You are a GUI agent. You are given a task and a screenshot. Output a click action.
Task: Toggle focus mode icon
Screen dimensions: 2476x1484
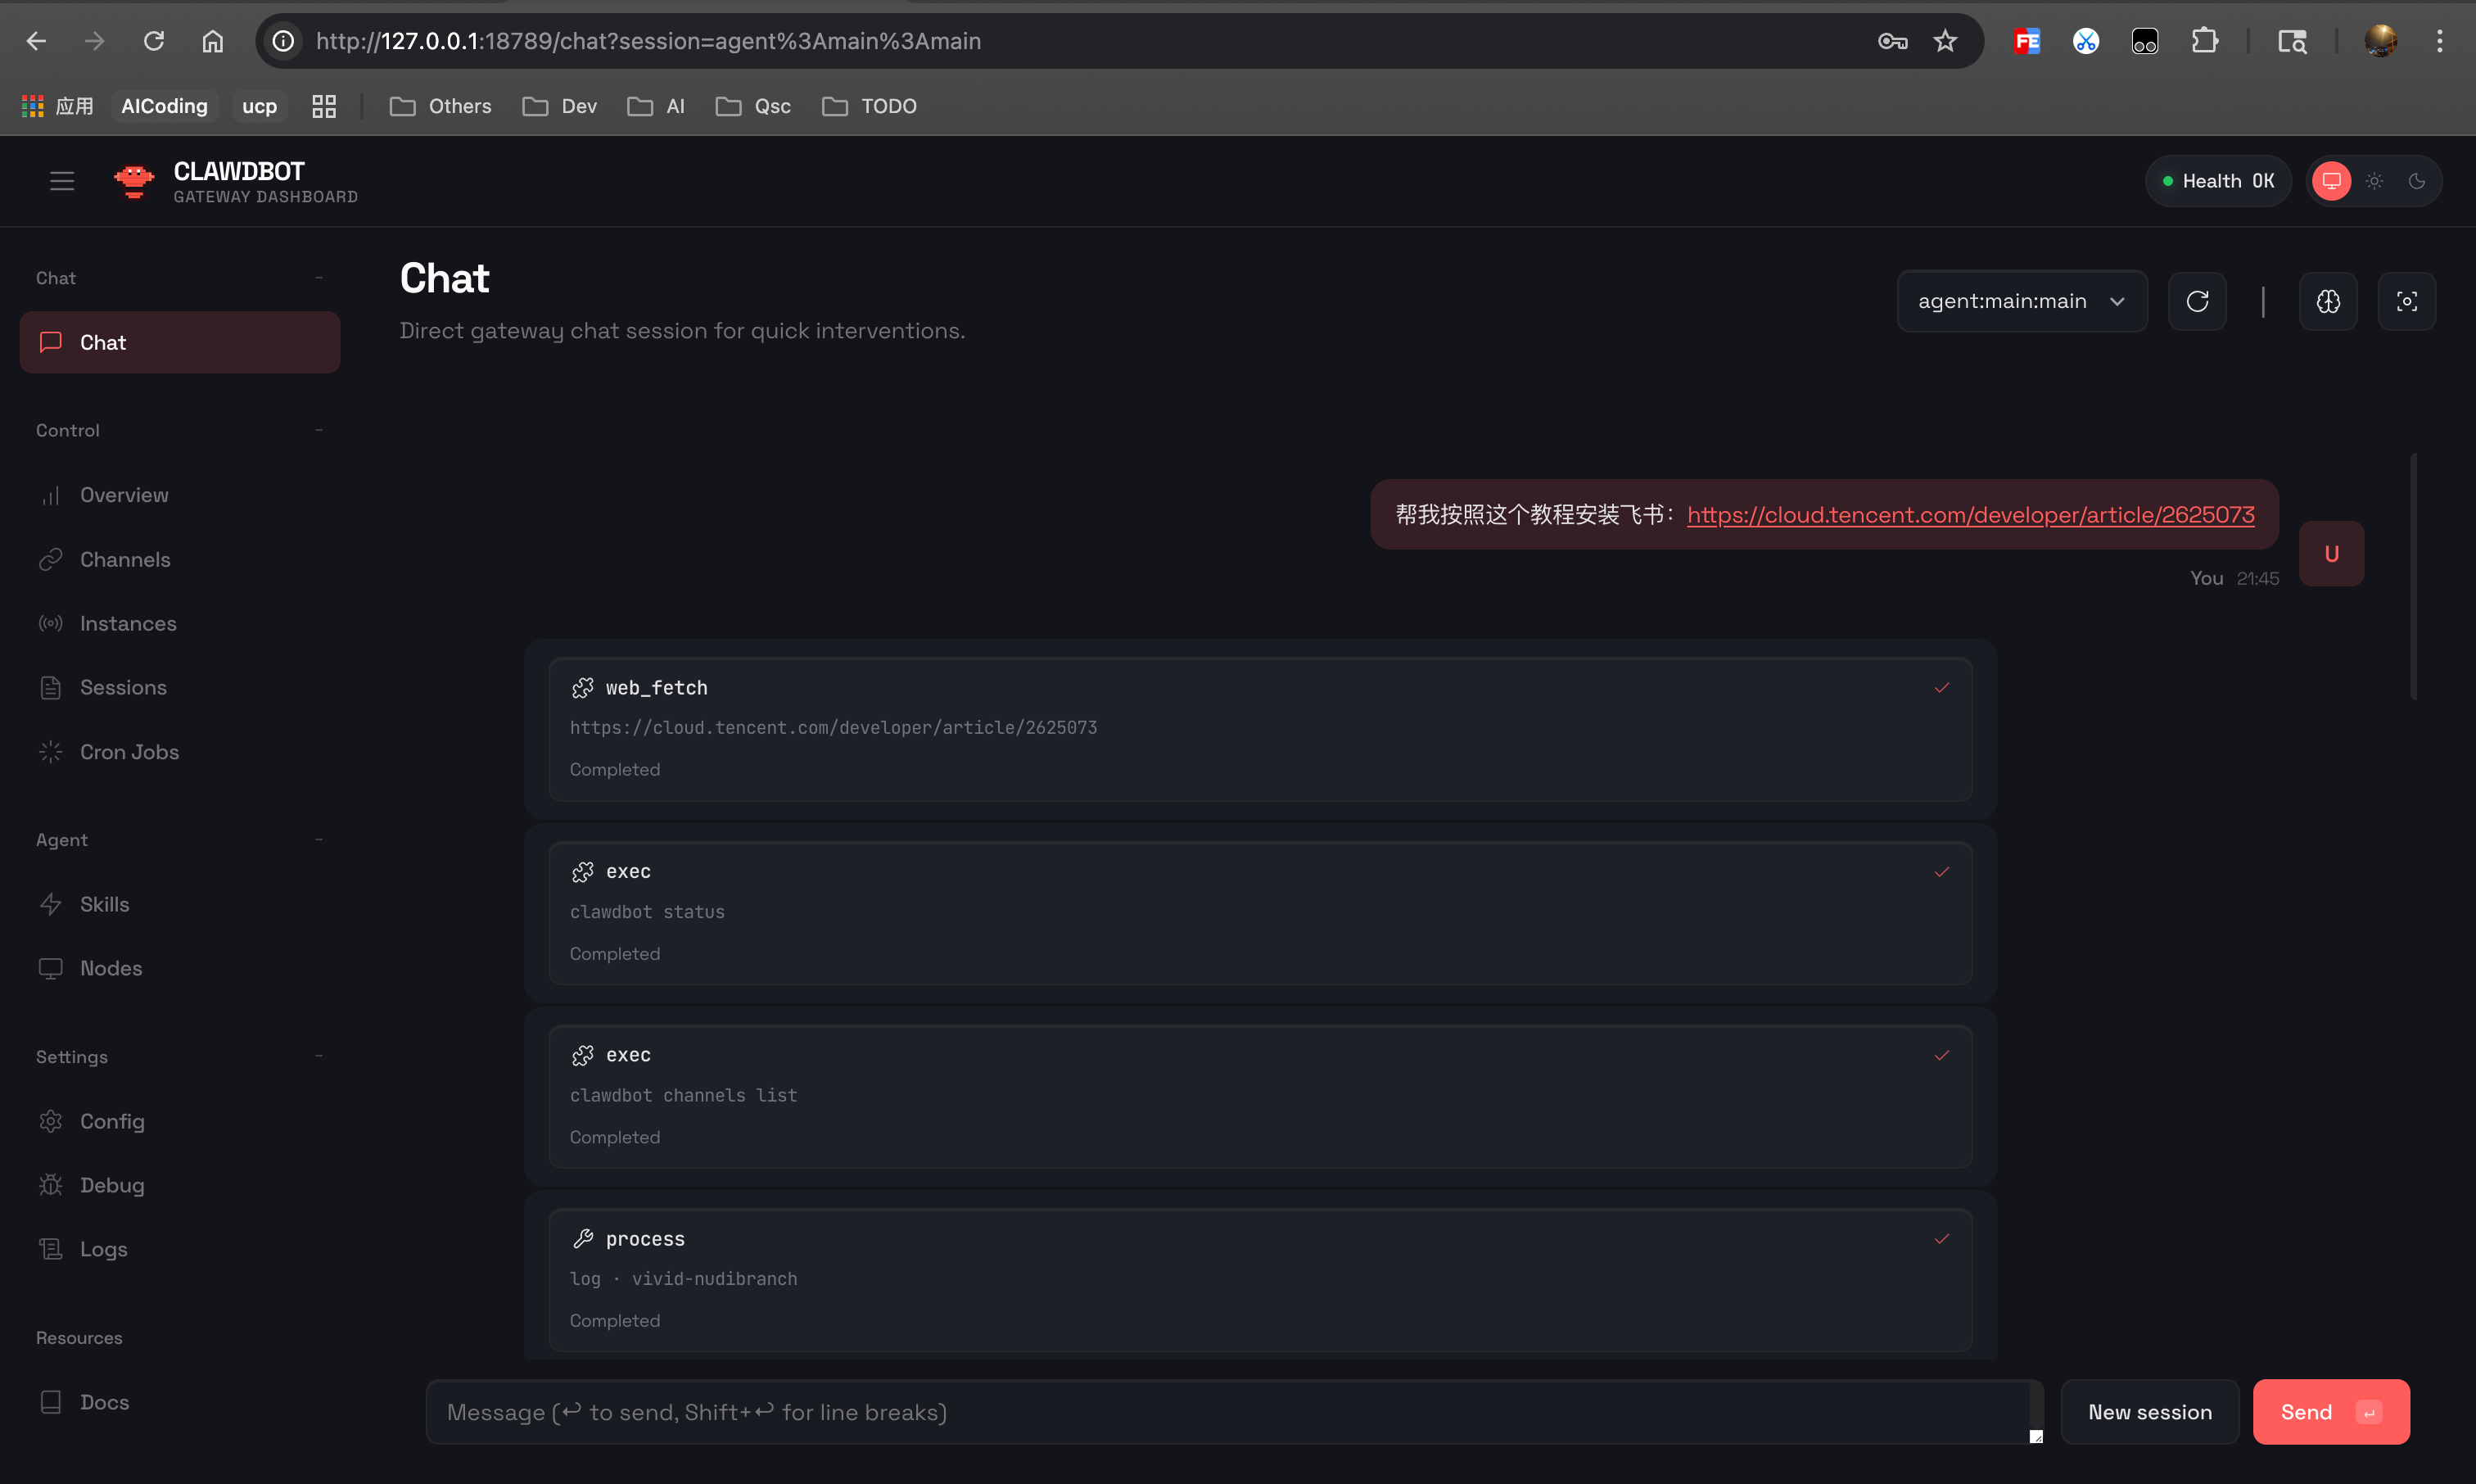click(2407, 301)
